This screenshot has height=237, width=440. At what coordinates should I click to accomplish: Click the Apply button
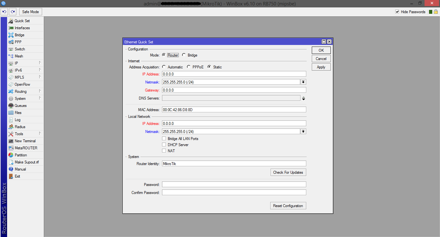tap(321, 67)
